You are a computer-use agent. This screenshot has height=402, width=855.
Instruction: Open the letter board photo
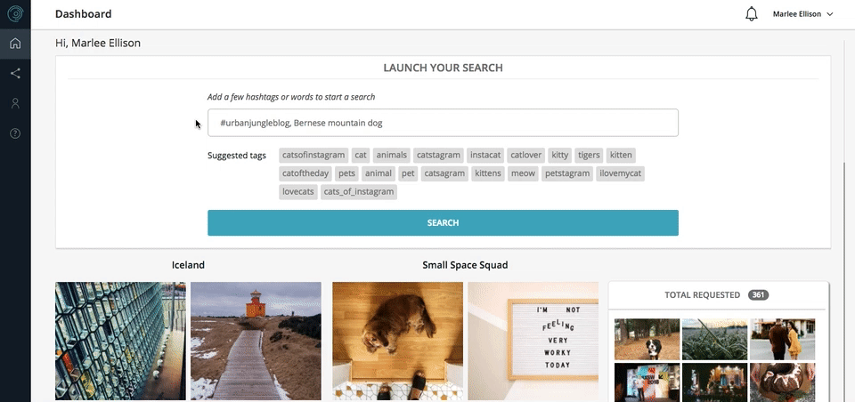pos(533,341)
